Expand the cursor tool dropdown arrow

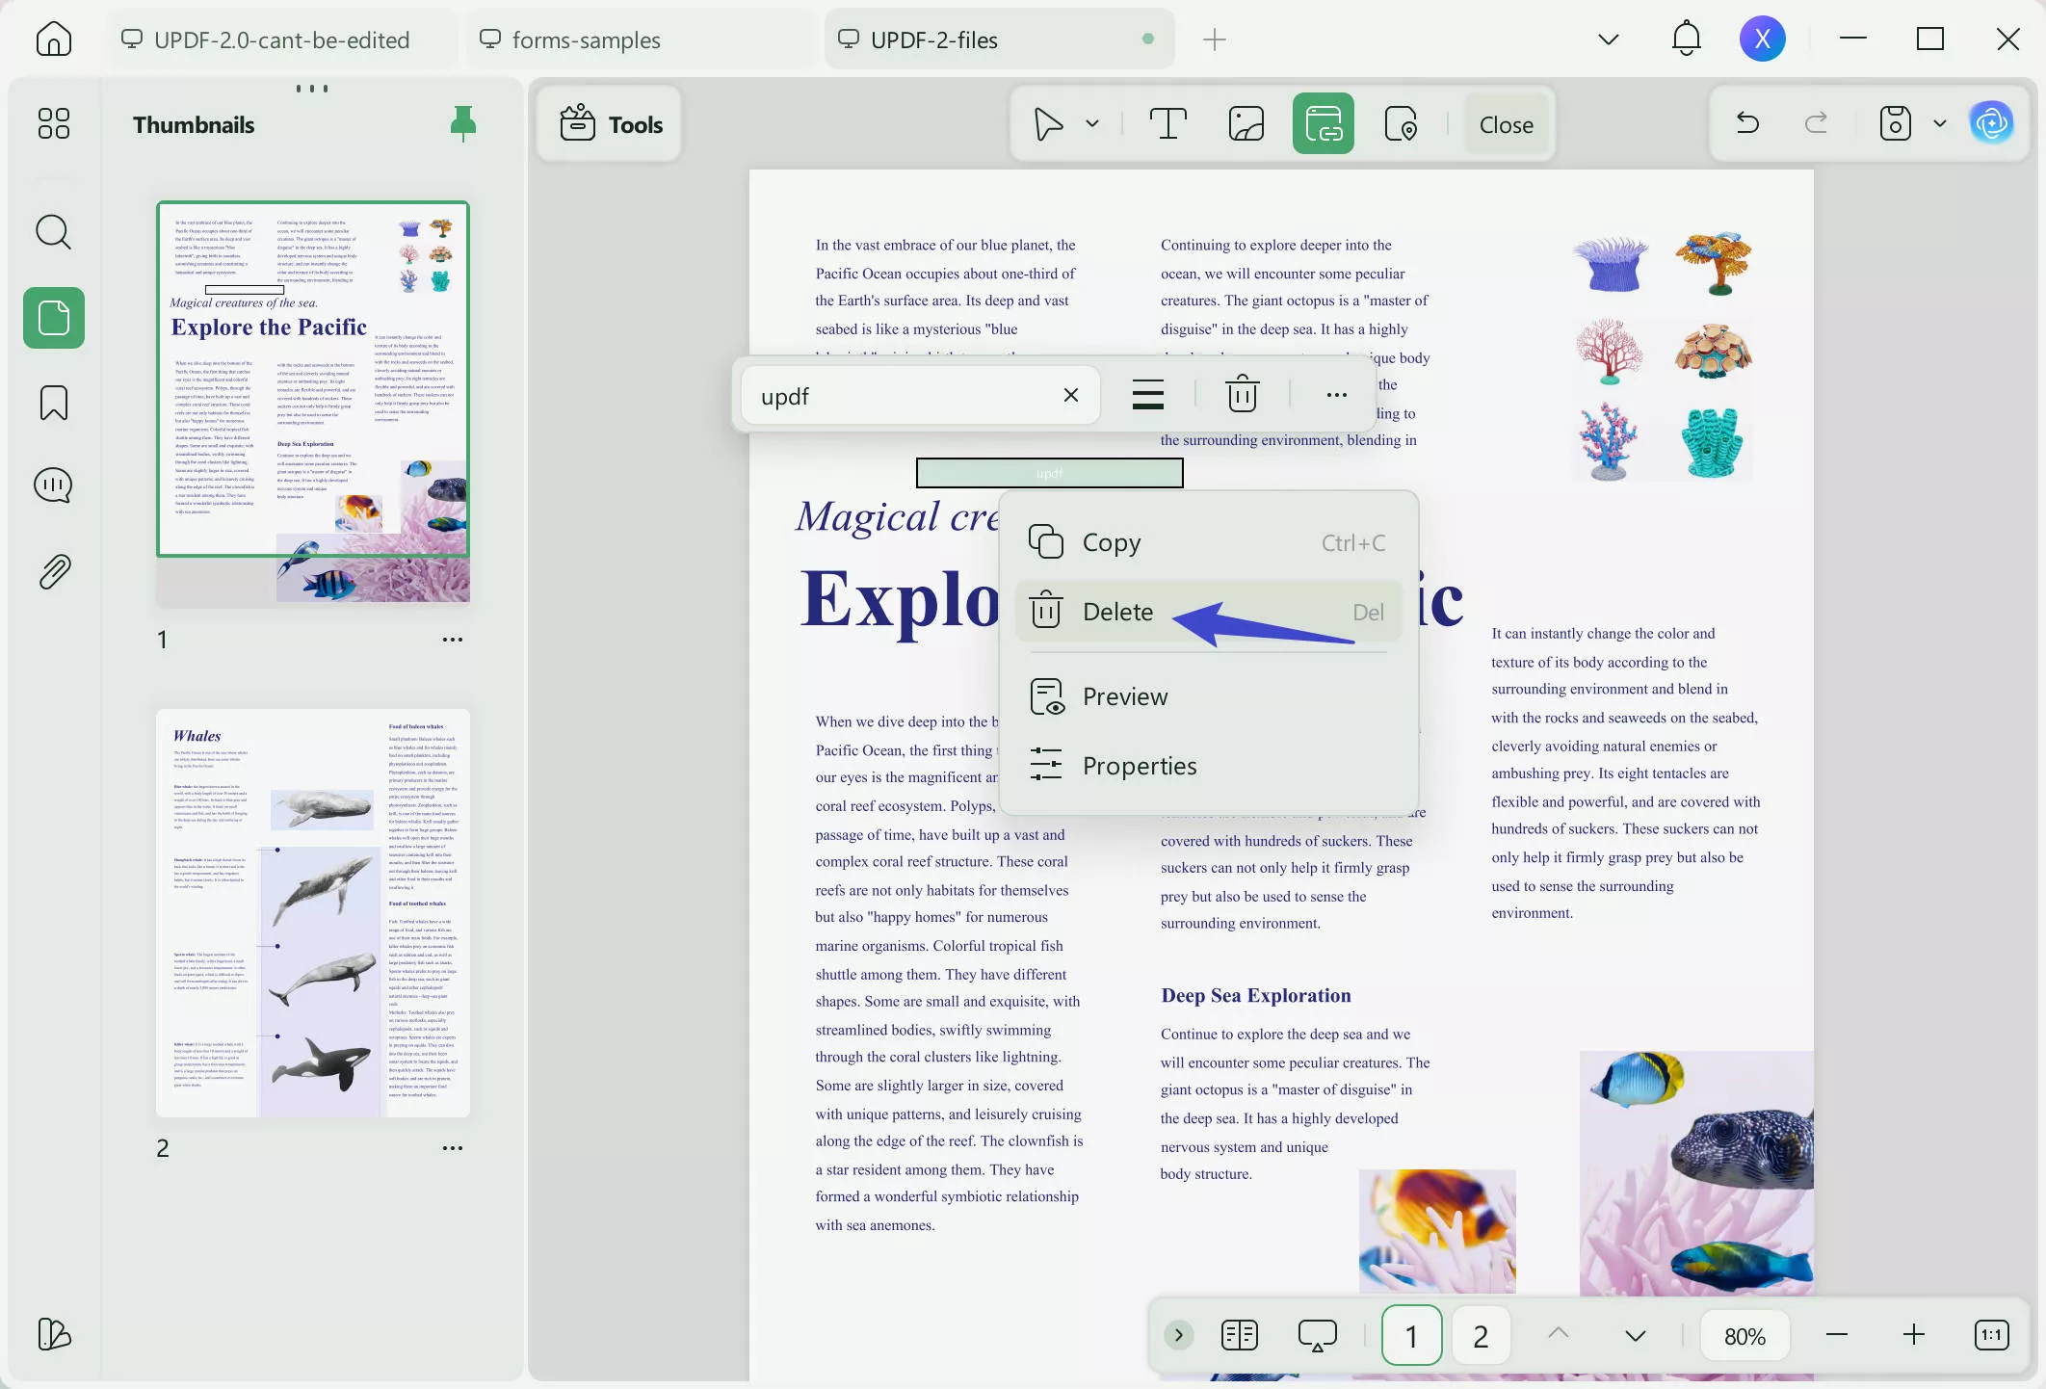pyautogui.click(x=1092, y=123)
